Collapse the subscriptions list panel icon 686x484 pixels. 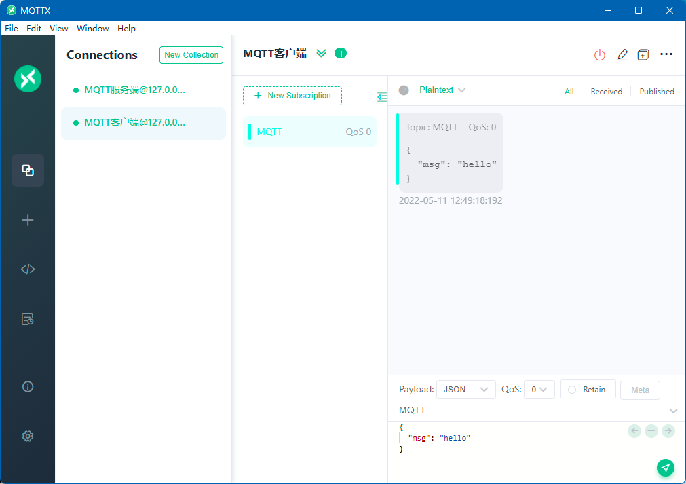pyautogui.click(x=382, y=96)
